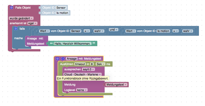Open gear settings on Falls Objekt block
205x106 pixels.
[x=12, y=7]
